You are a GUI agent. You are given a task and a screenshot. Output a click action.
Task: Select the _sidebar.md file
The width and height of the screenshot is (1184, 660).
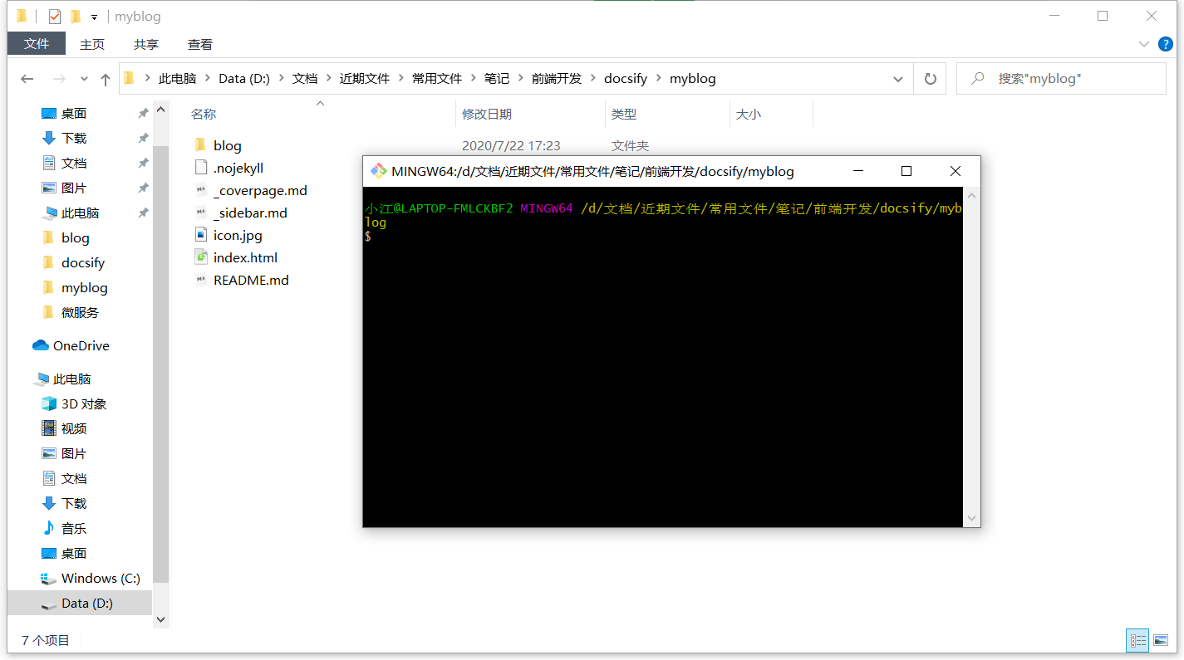[x=251, y=213]
